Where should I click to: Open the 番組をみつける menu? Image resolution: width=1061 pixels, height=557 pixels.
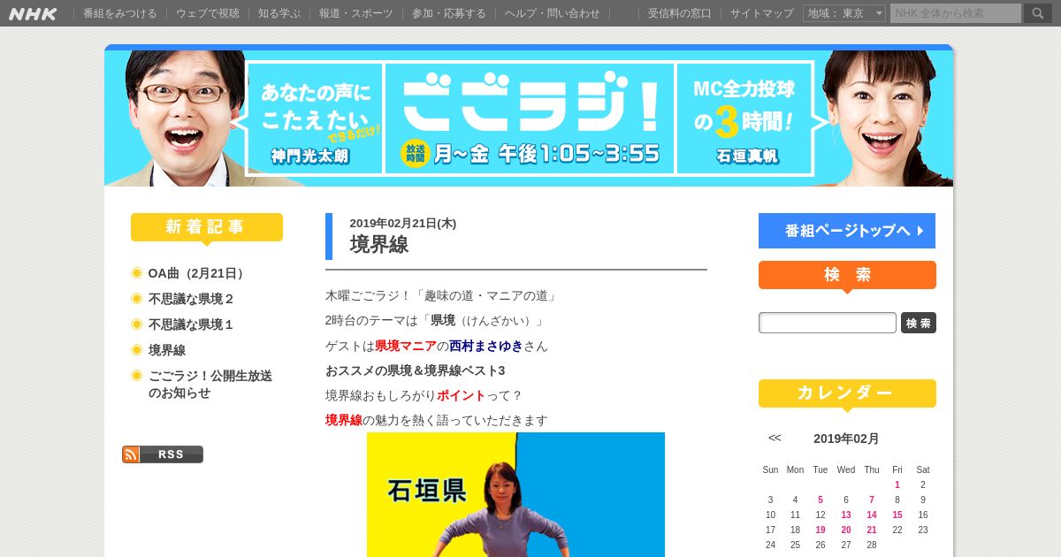point(120,13)
